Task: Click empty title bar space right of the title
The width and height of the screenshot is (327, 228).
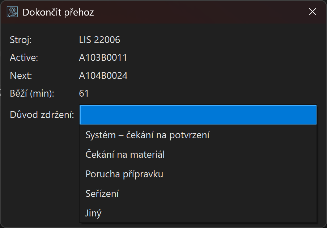Action: point(199,12)
